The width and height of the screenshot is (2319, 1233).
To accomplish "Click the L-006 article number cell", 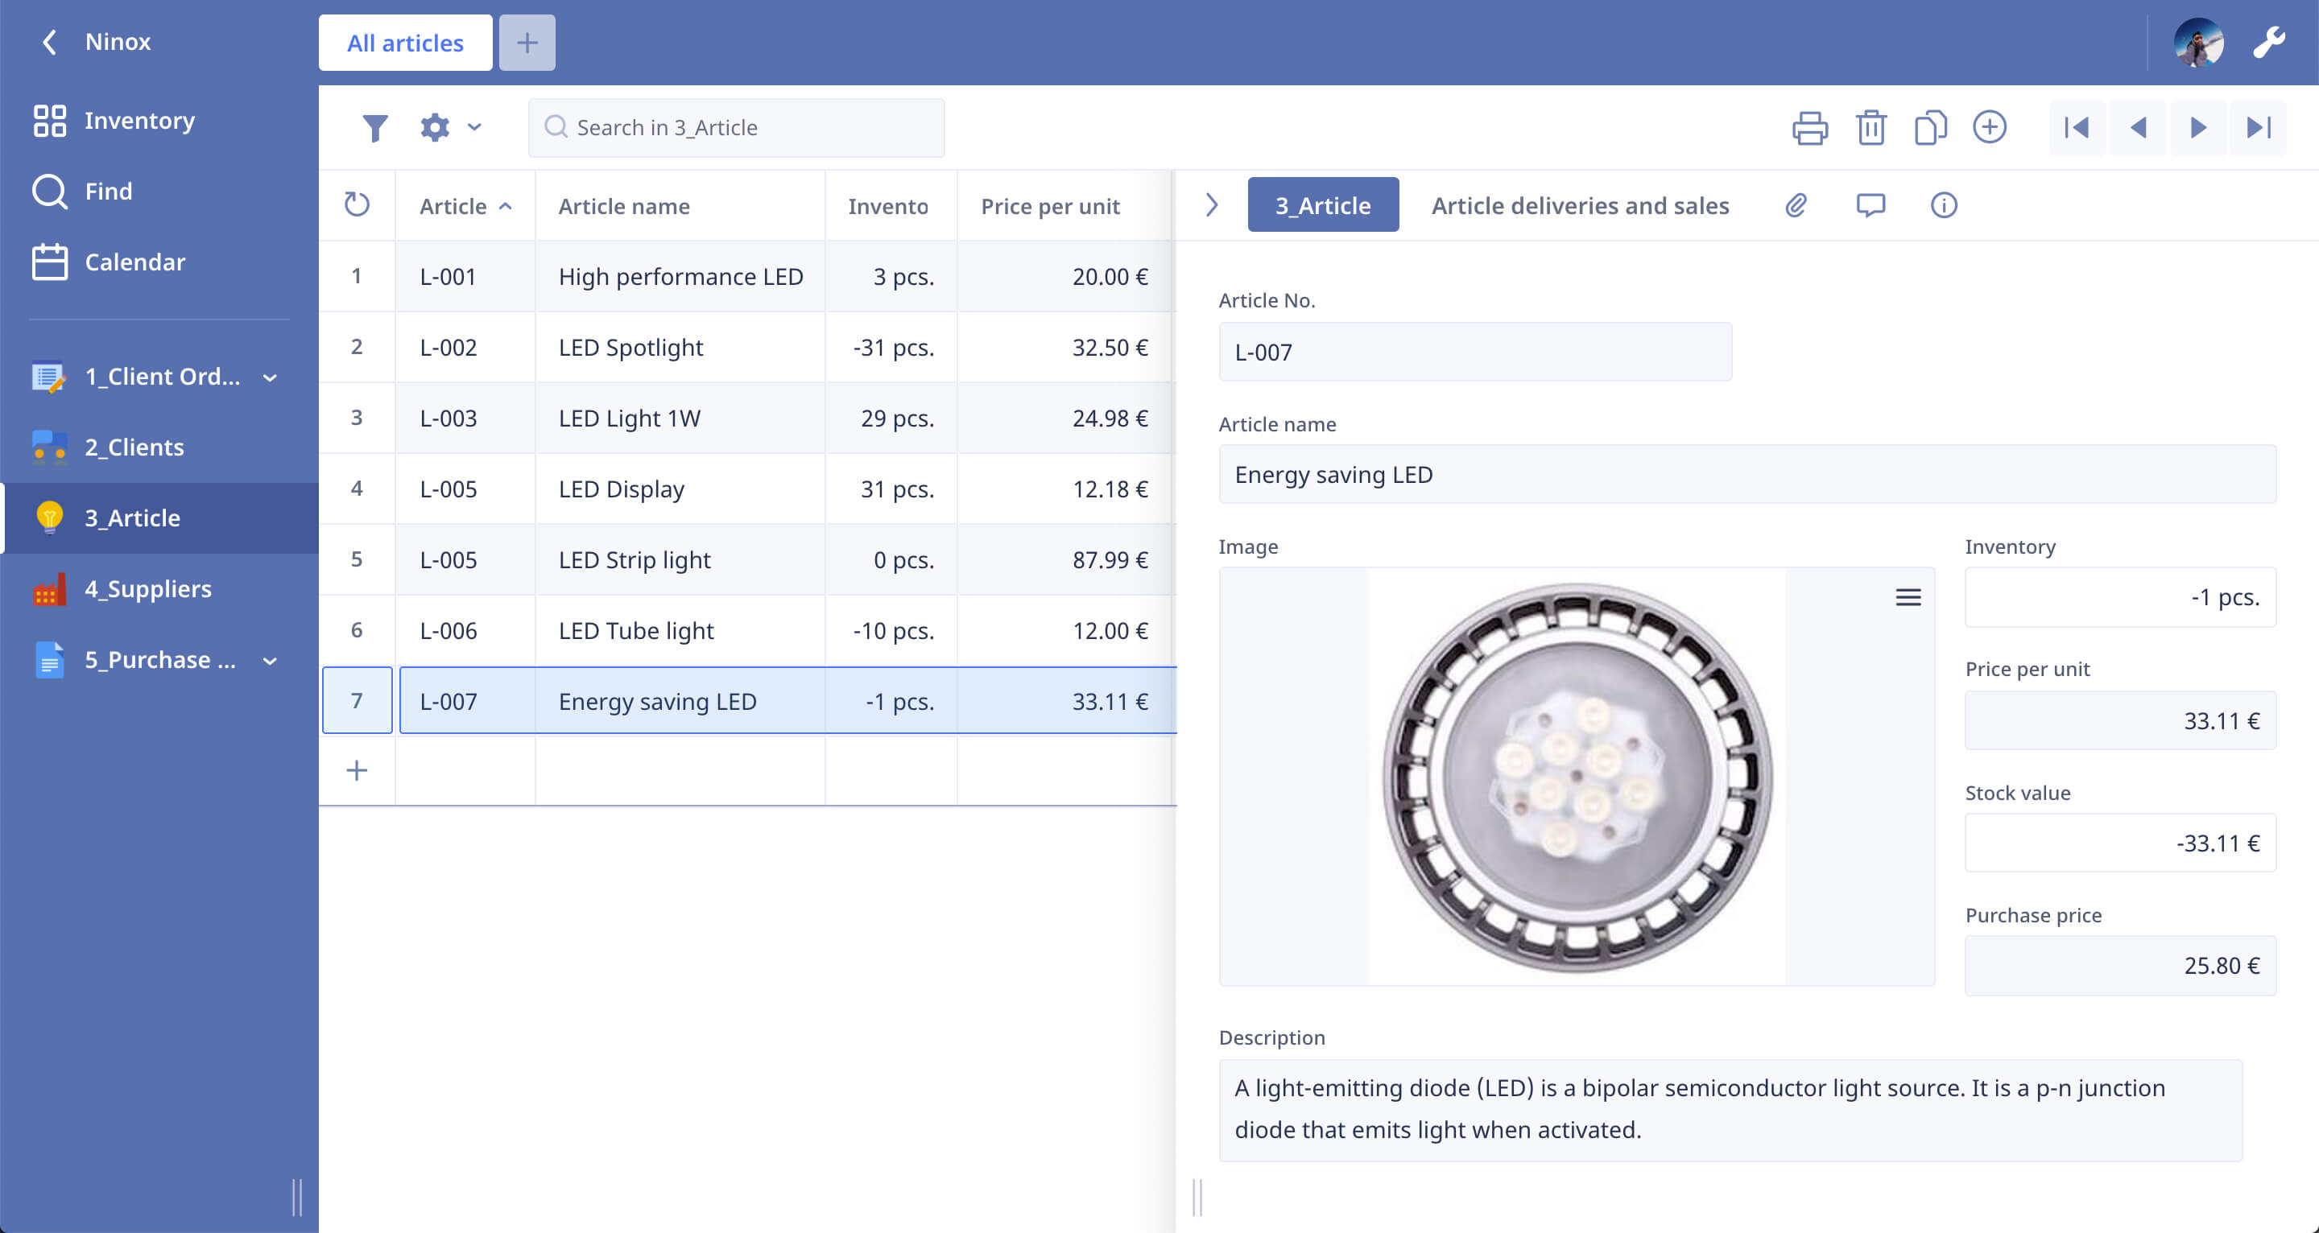I will [x=465, y=630].
